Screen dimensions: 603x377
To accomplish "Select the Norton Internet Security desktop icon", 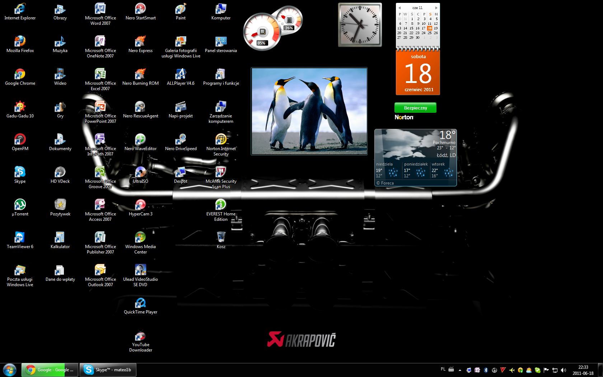I will (x=221, y=145).
